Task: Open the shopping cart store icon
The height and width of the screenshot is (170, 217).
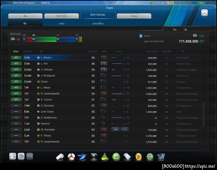Action: tap(161, 157)
